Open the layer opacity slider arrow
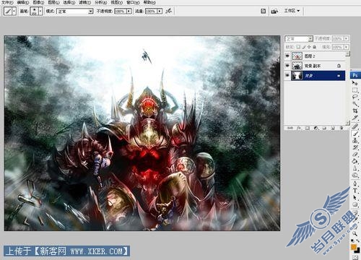Viewport: 361px width, 260px height. [347, 38]
